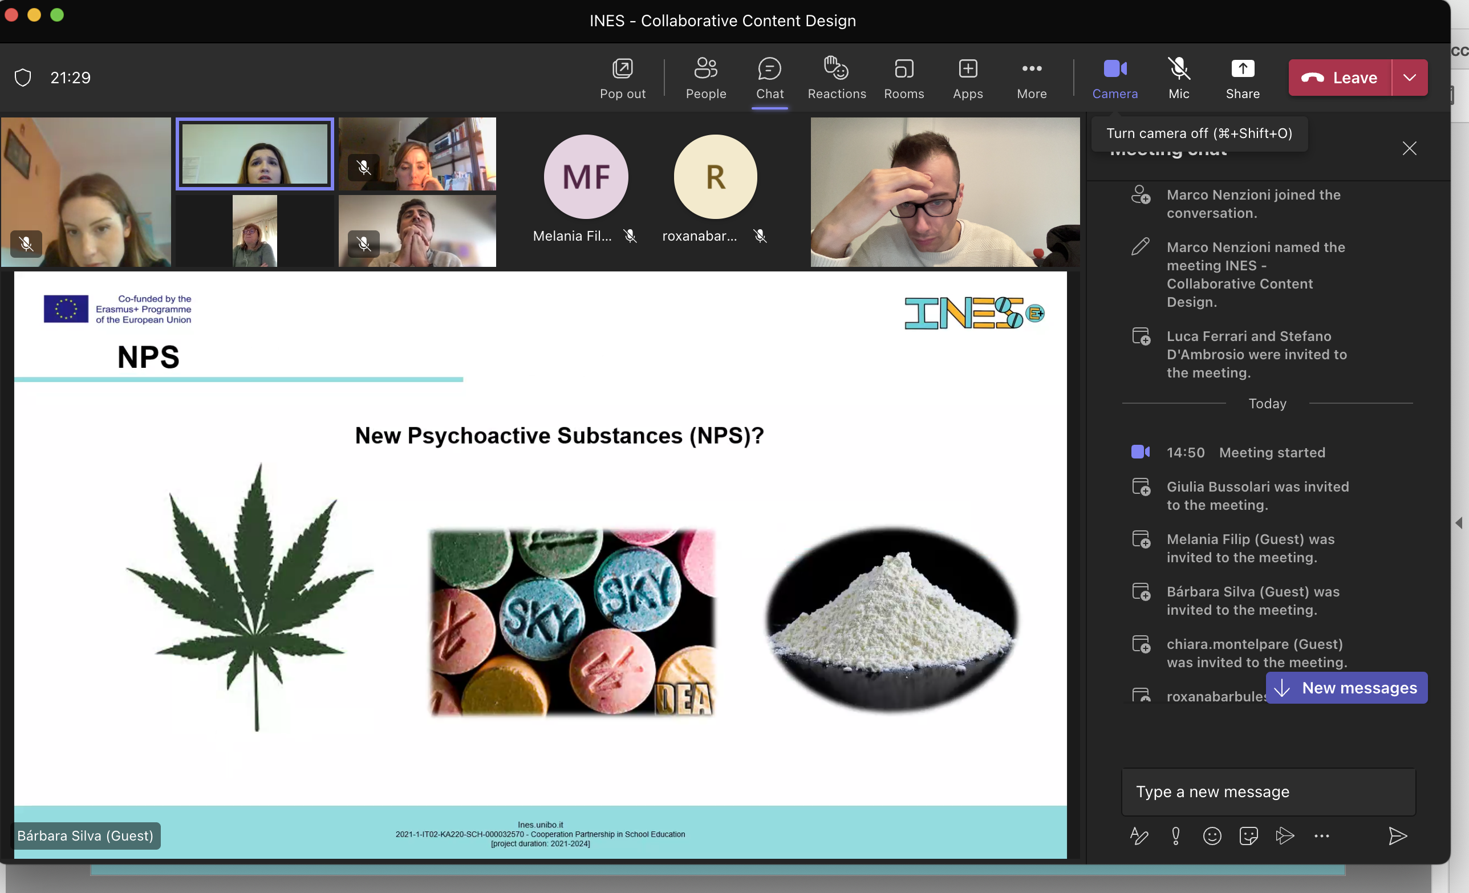
Task: Share your screen content
Action: tap(1243, 78)
